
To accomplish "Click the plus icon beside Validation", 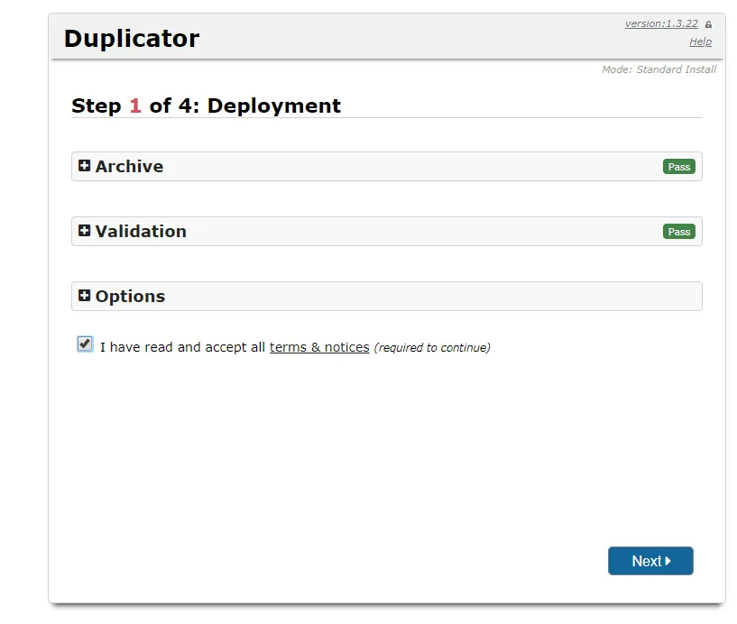I will click(85, 230).
